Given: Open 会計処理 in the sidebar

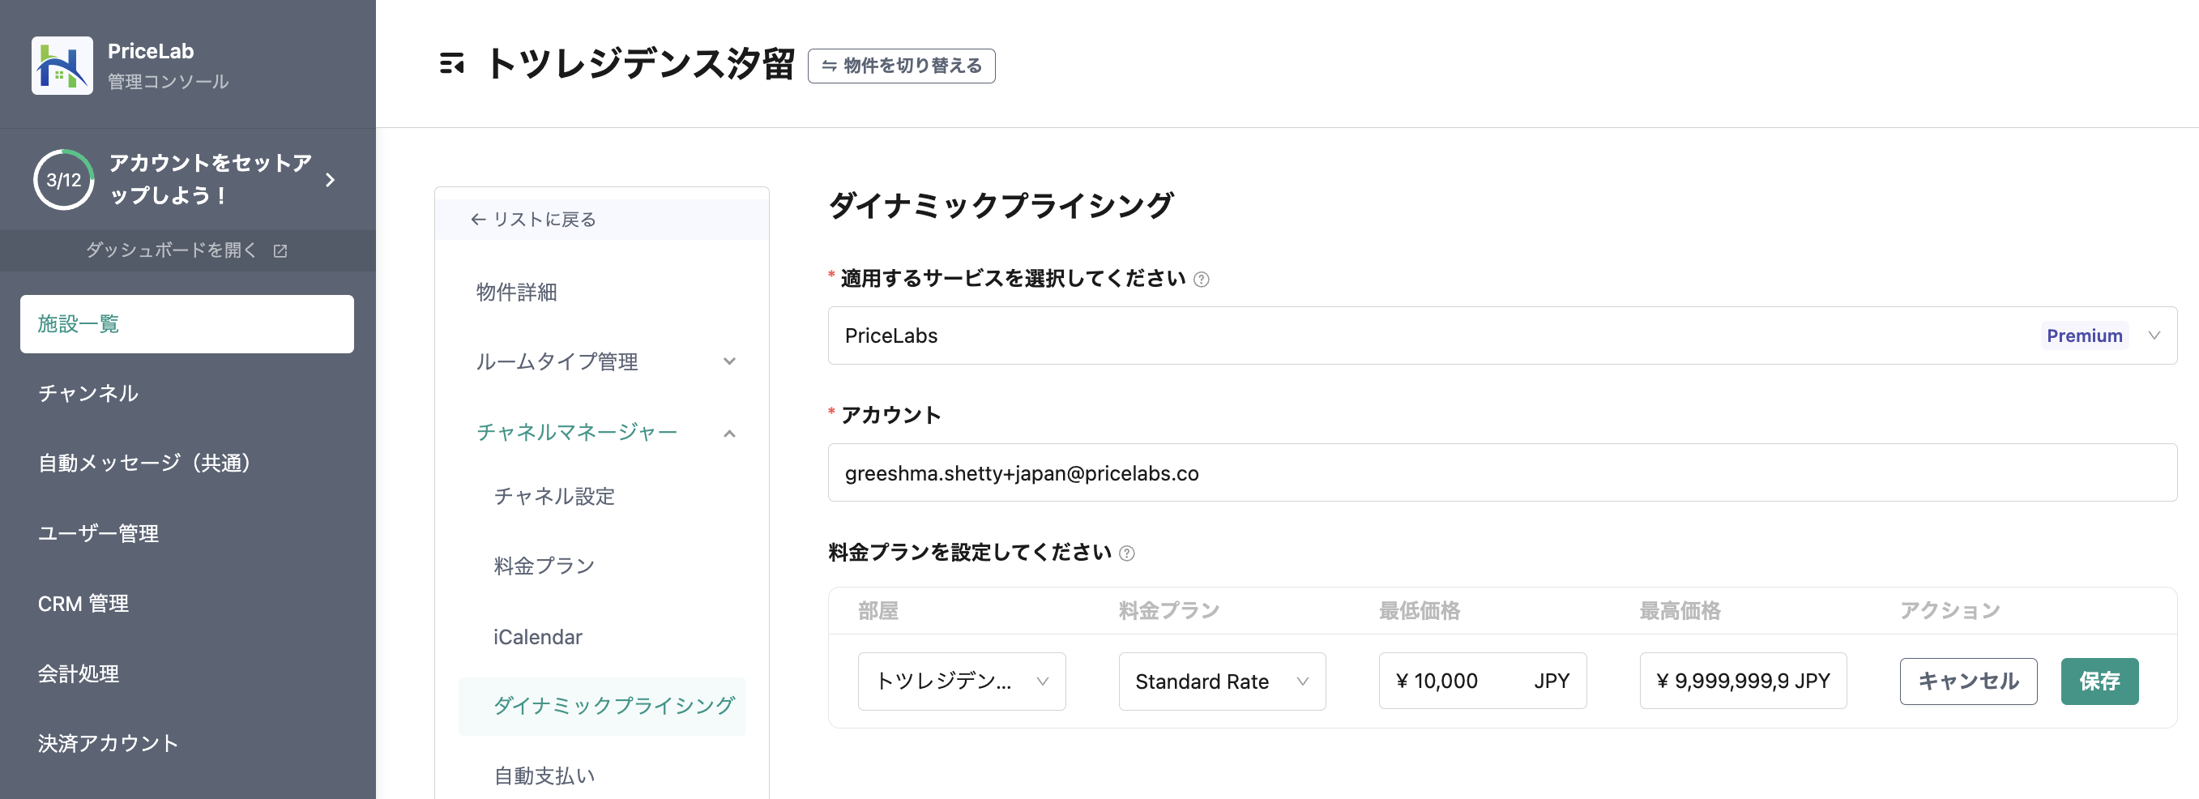Looking at the screenshot, I should point(79,673).
